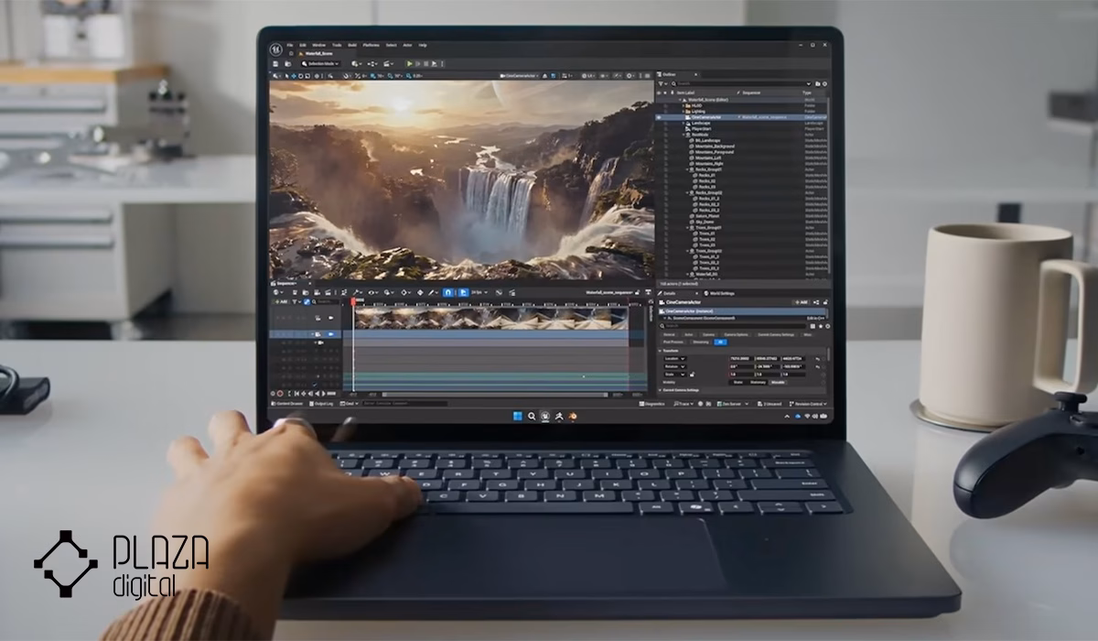Image resolution: width=1098 pixels, height=641 pixels.
Task: Select the Movable mobility option
Action: point(777,382)
